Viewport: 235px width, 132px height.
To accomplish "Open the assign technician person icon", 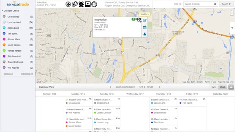I will tap(145, 34).
